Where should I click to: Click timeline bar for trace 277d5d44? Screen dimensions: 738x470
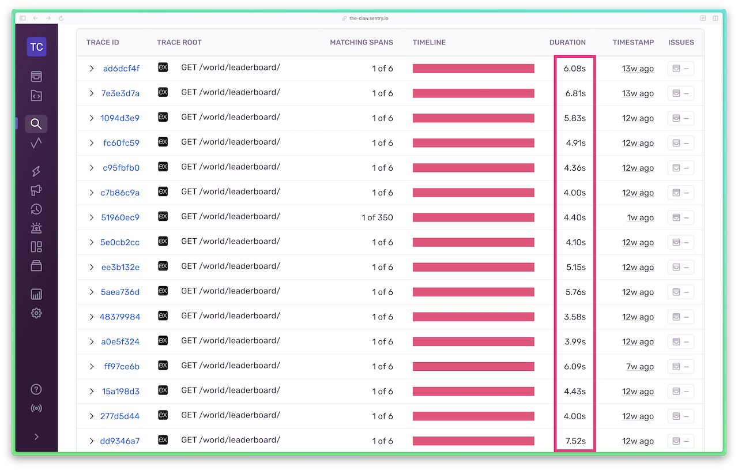tap(473, 416)
